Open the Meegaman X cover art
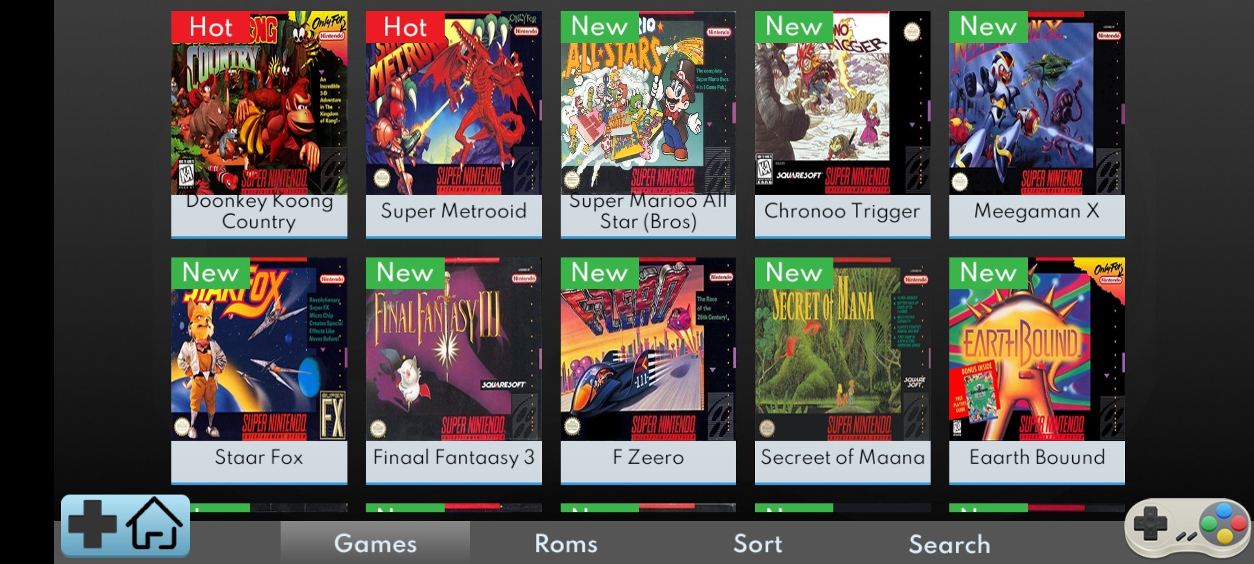This screenshot has width=1254, height=564. click(x=1037, y=103)
